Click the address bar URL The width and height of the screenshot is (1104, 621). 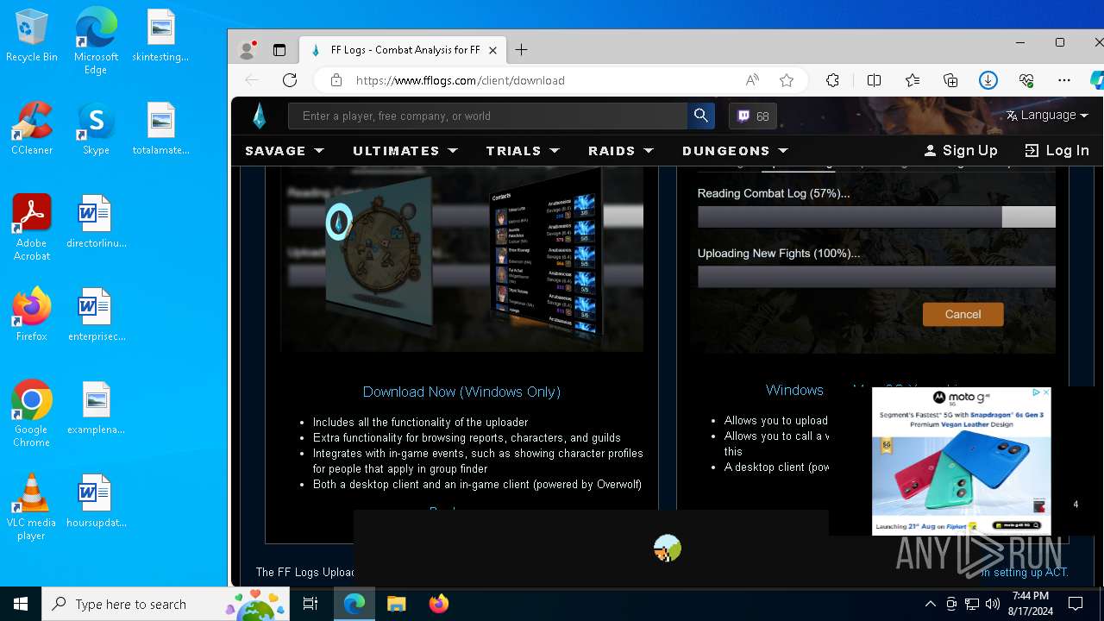click(460, 80)
